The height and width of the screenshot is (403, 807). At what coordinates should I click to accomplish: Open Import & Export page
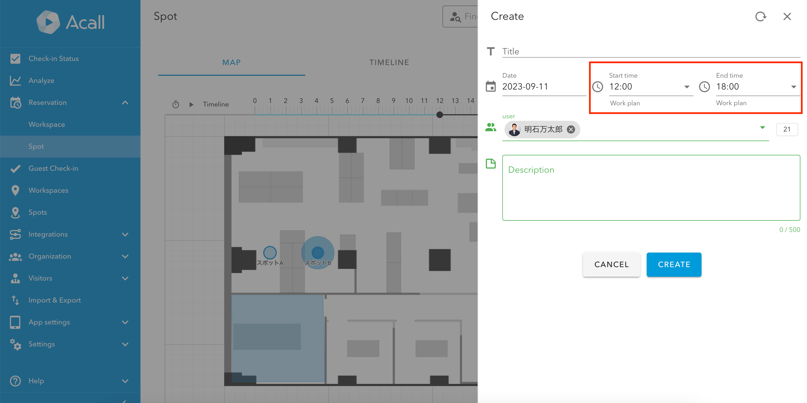70,300
